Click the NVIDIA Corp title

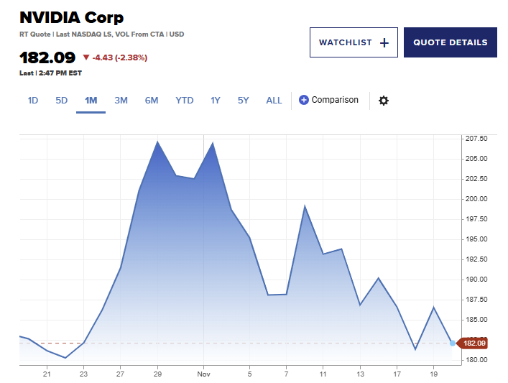click(x=72, y=18)
